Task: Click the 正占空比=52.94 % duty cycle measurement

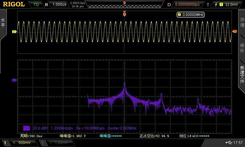Action: tap(154, 136)
